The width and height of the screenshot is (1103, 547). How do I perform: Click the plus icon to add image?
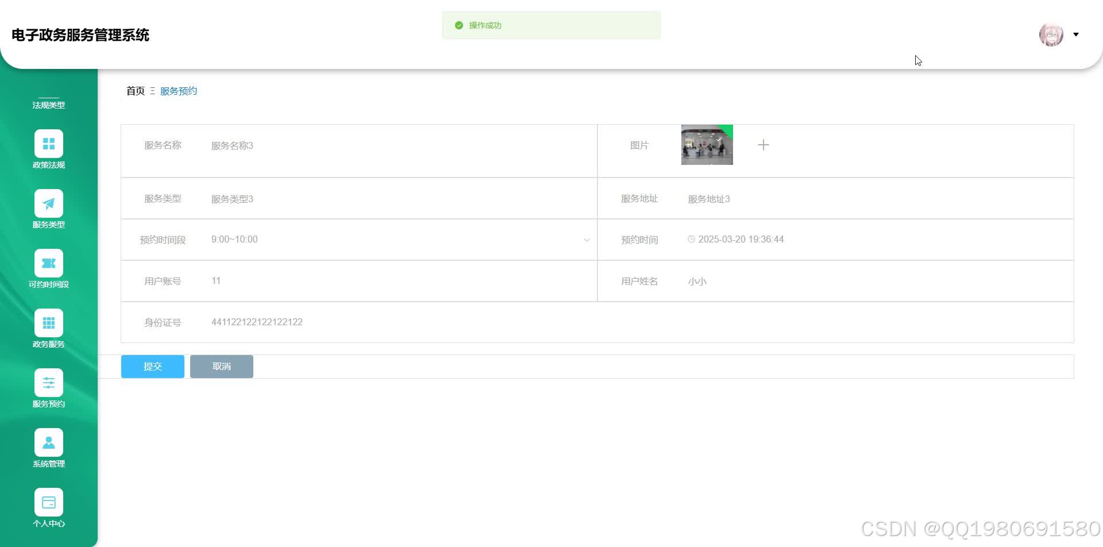[x=763, y=145]
